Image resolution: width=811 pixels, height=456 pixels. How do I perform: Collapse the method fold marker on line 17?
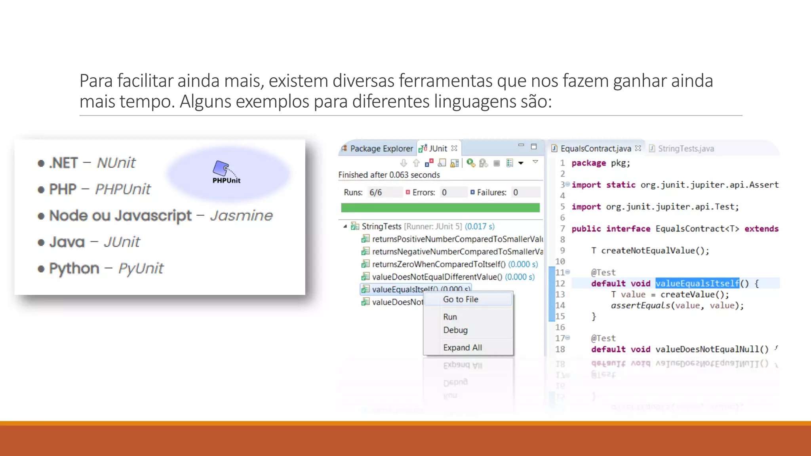[567, 338]
